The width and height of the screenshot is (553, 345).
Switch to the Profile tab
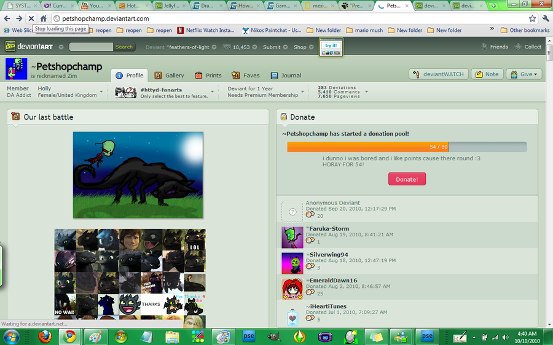(130, 76)
